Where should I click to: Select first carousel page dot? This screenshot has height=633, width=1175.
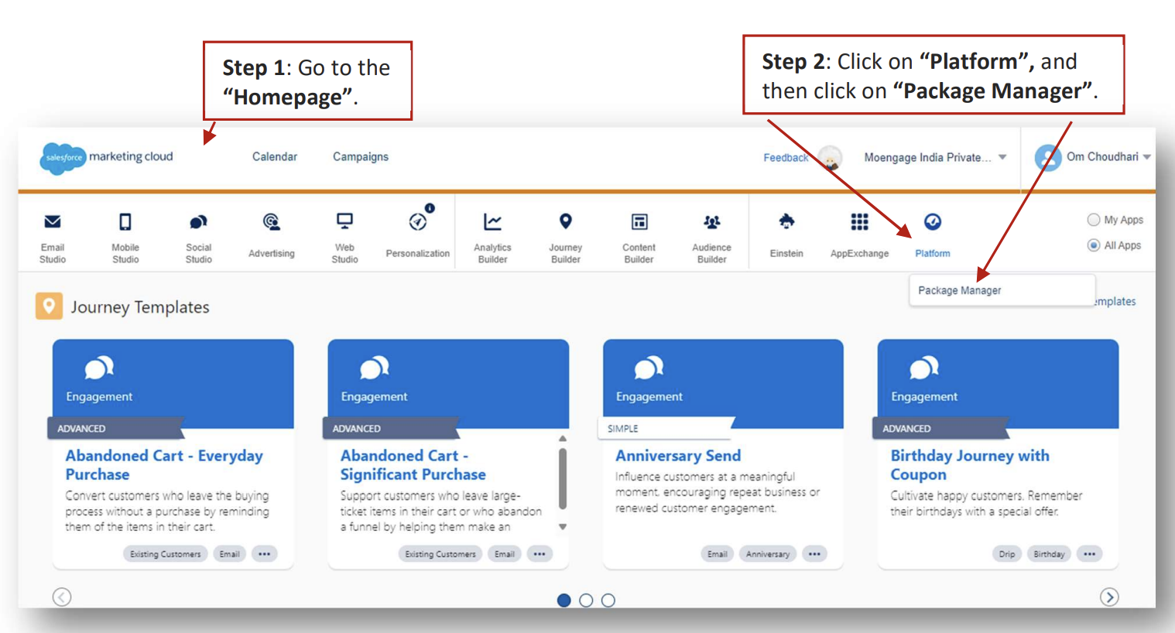564,600
